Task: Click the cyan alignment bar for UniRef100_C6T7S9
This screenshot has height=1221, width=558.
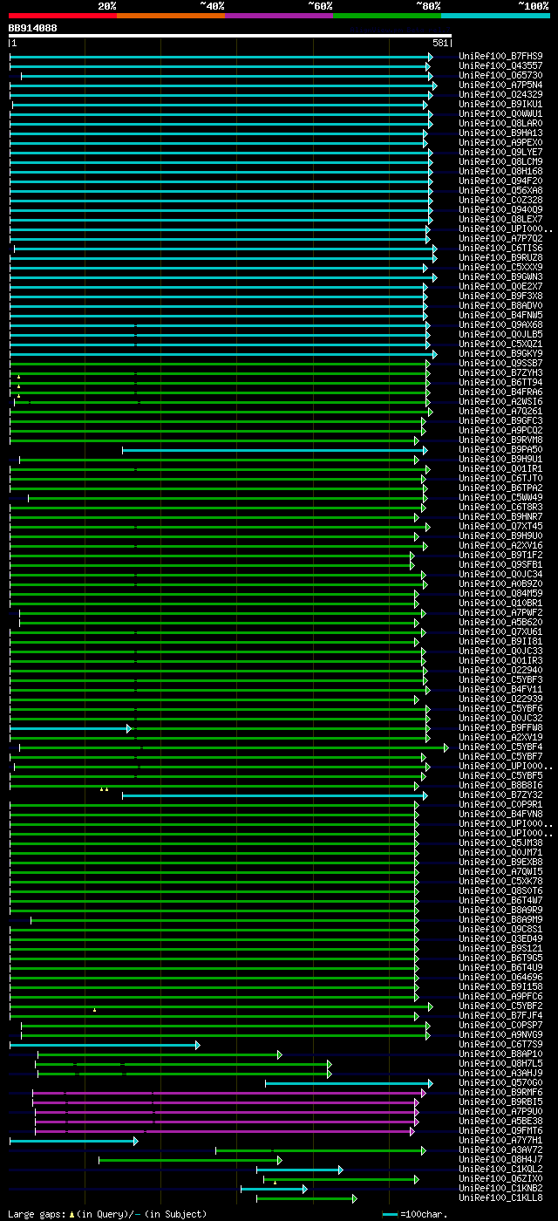Action: [105, 1045]
